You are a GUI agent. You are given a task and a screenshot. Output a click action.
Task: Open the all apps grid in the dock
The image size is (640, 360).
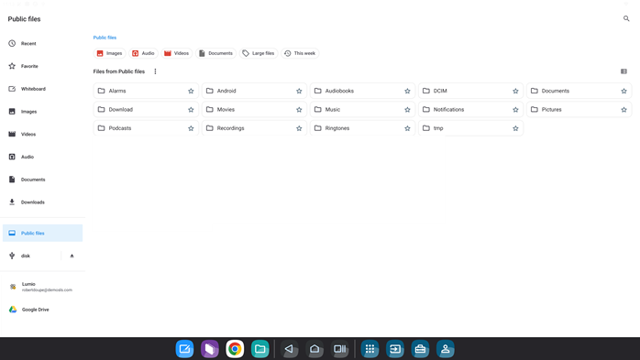click(370, 349)
